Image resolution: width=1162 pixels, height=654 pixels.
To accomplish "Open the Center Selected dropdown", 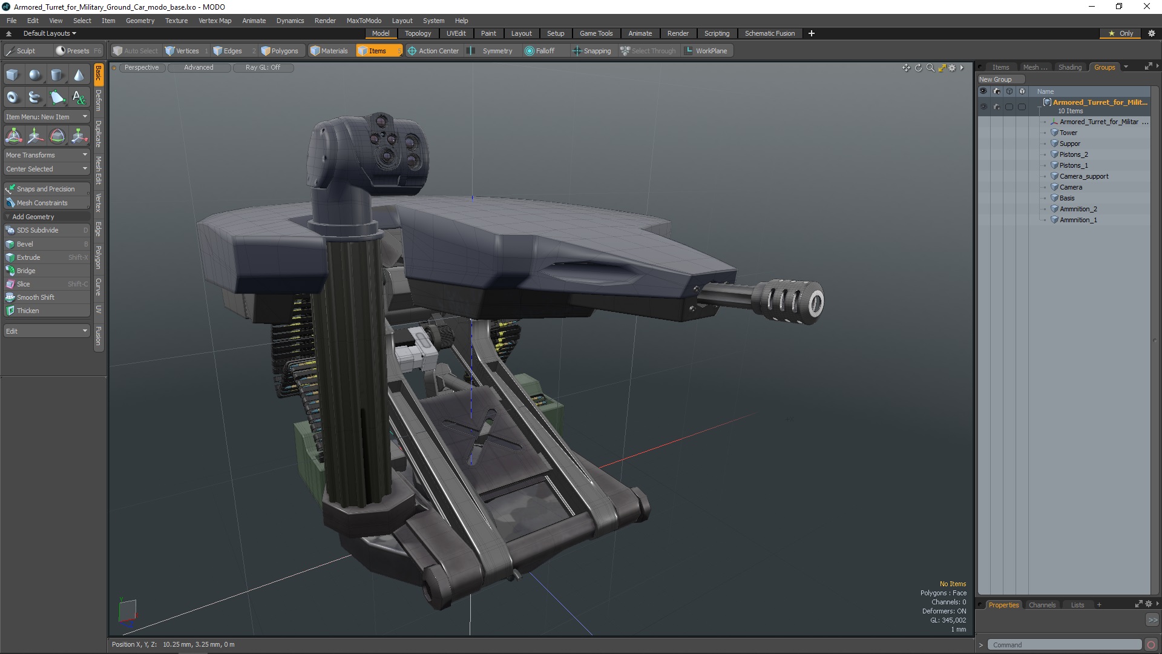I will pos(47,169).
